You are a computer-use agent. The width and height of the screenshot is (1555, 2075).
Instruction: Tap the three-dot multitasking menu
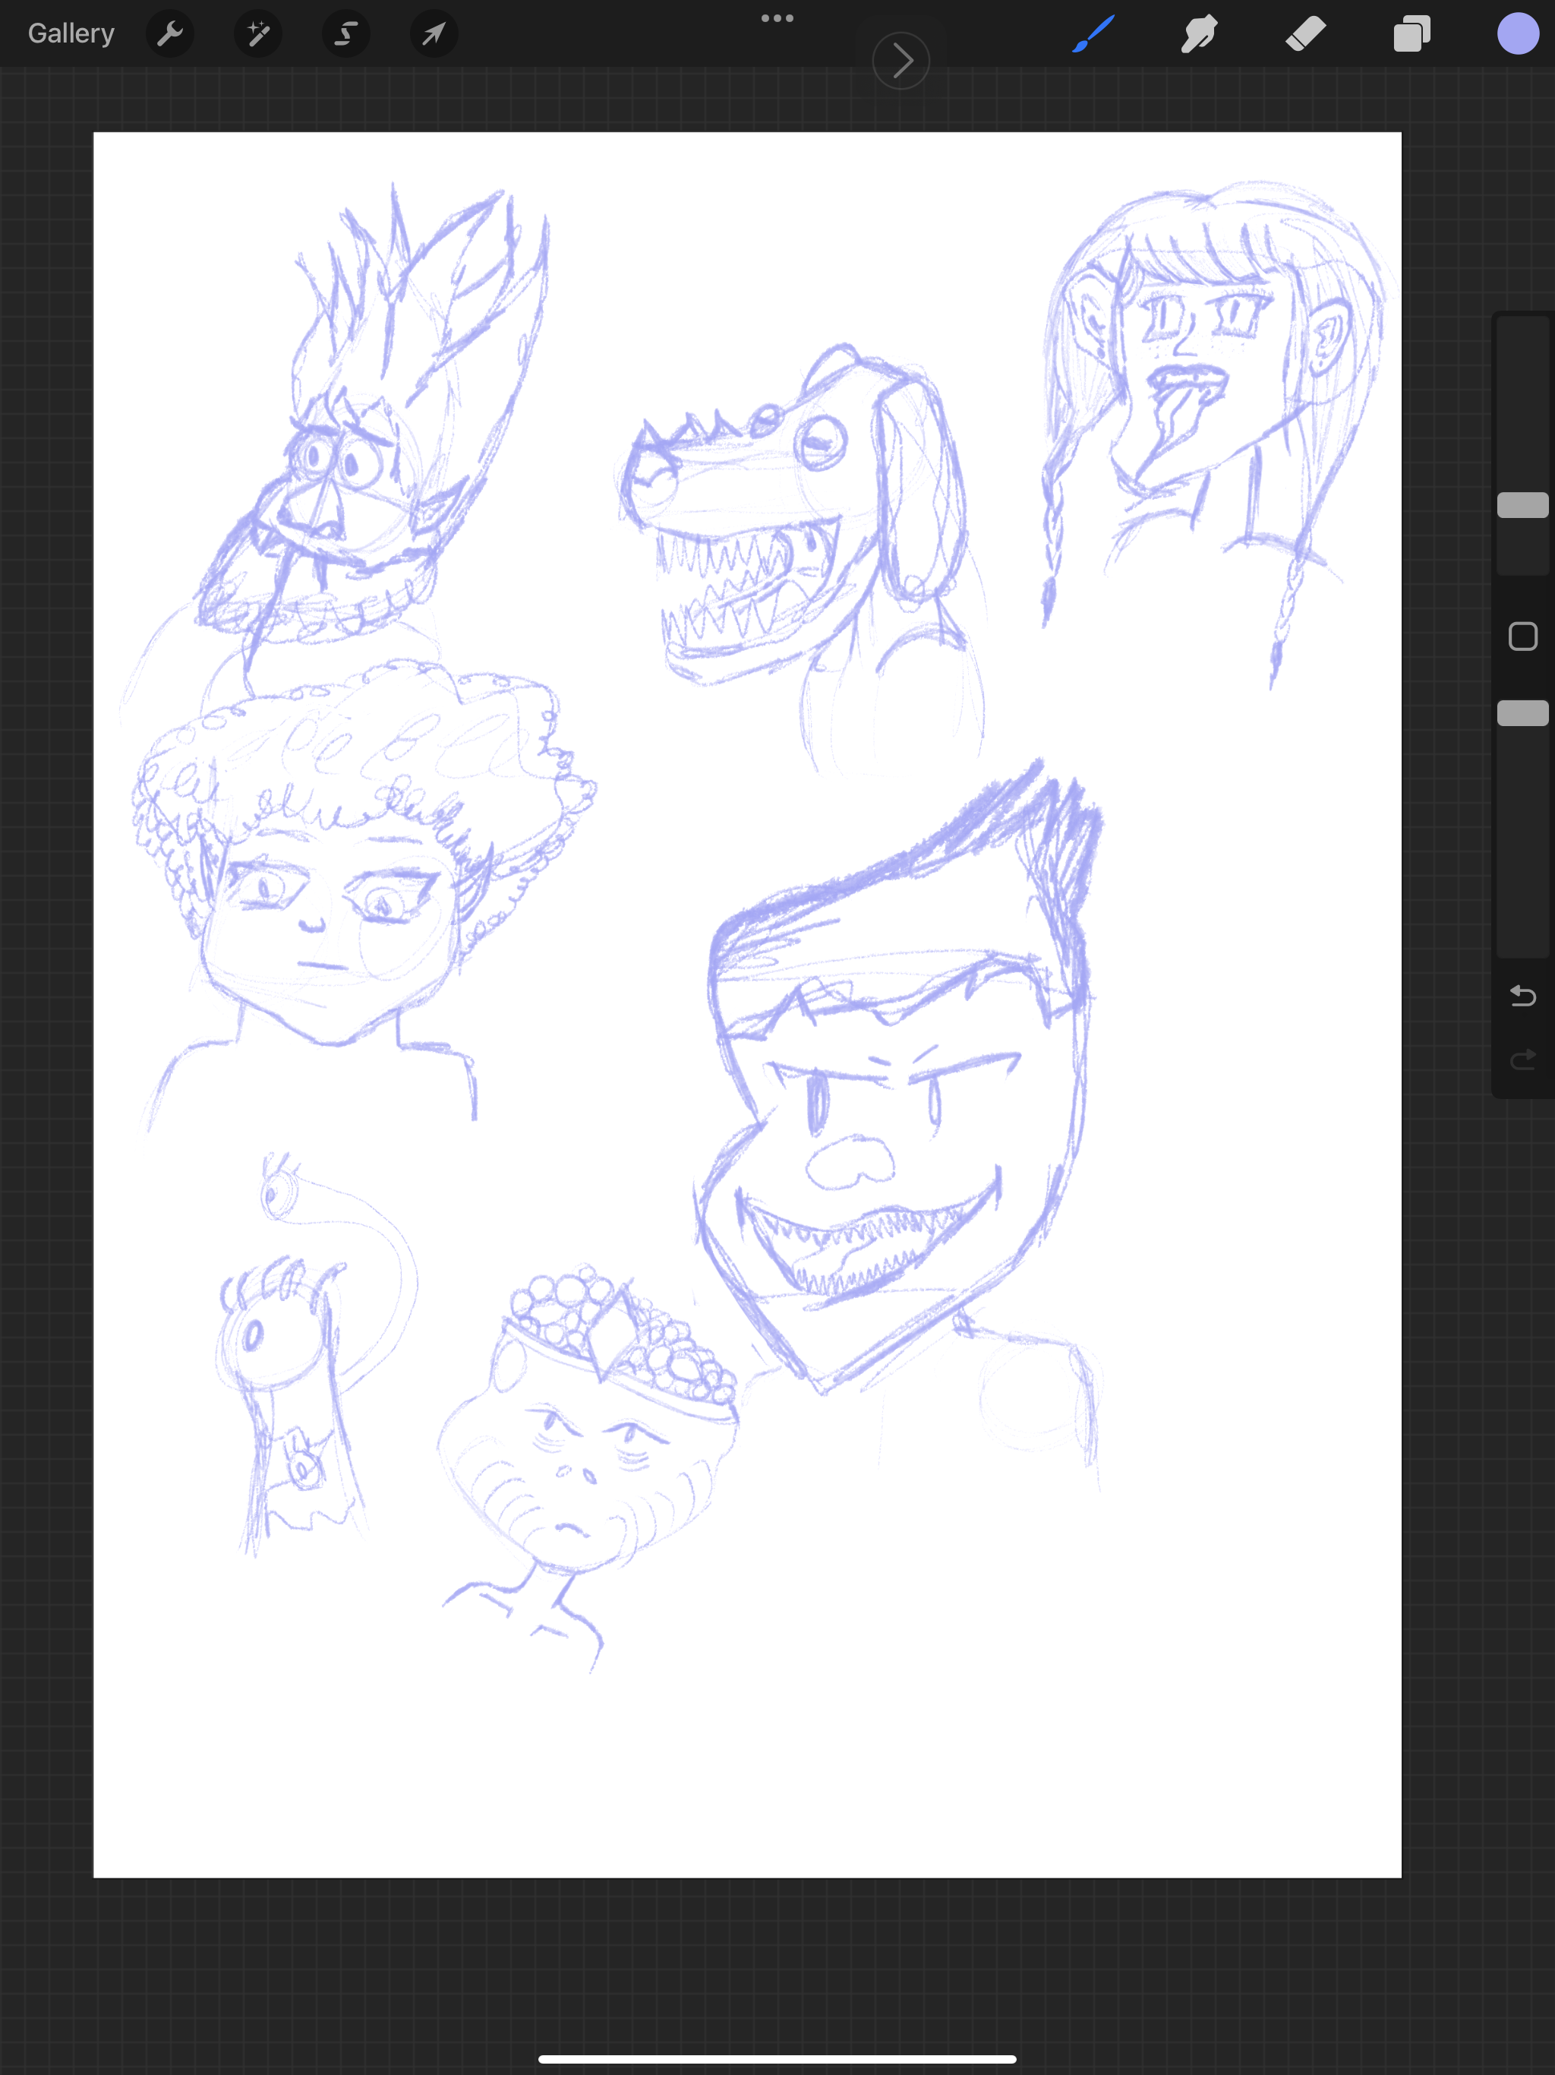(x=777, y=17)
